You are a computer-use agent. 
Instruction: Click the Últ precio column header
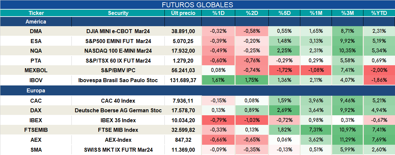pyautogui.click(x=183, y=13)
